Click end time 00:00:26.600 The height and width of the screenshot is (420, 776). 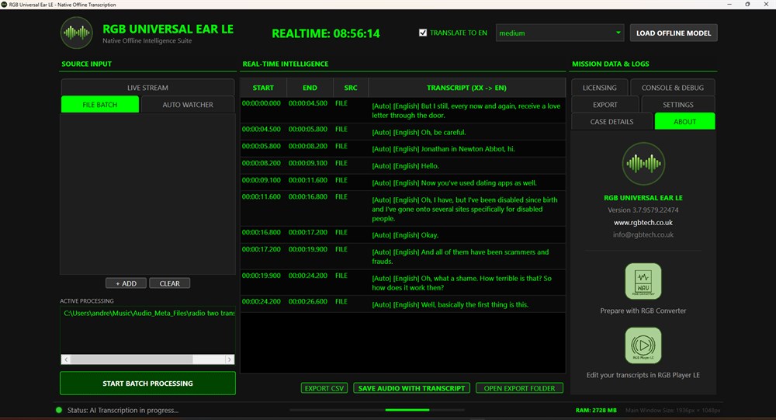[x=308, y=301]
